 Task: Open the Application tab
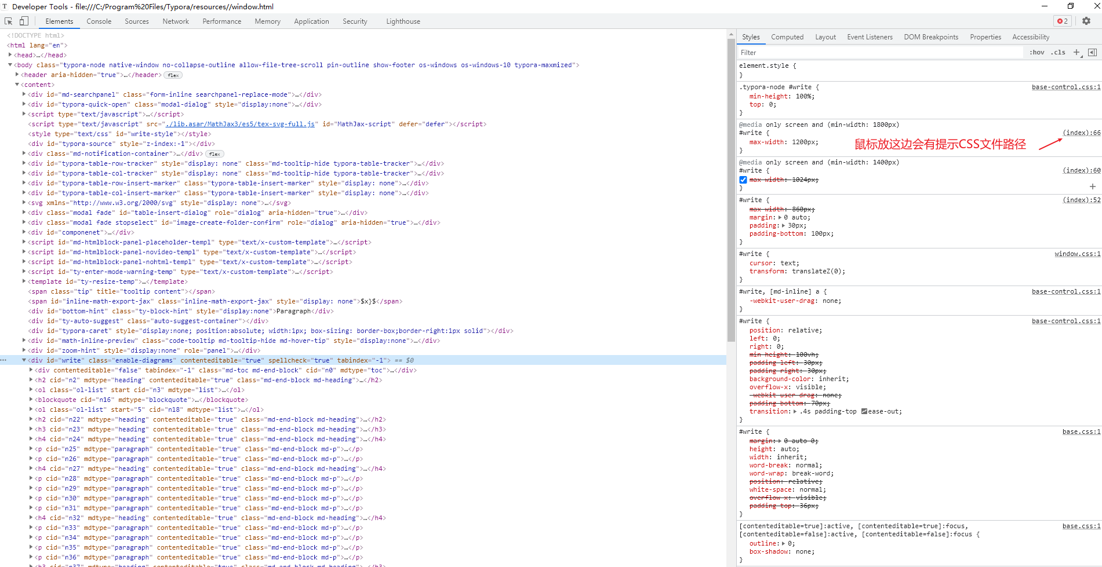(x=311, y=21)
